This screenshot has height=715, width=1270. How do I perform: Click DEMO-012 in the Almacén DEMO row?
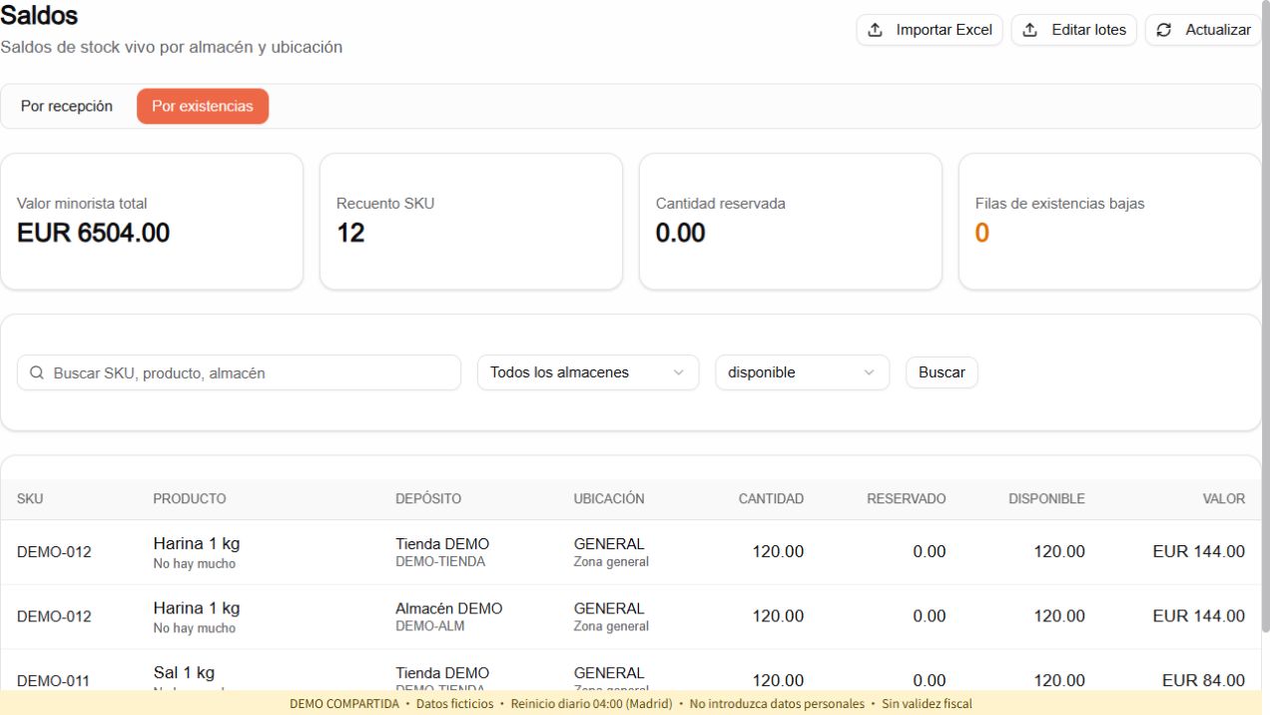pos(54,616)
